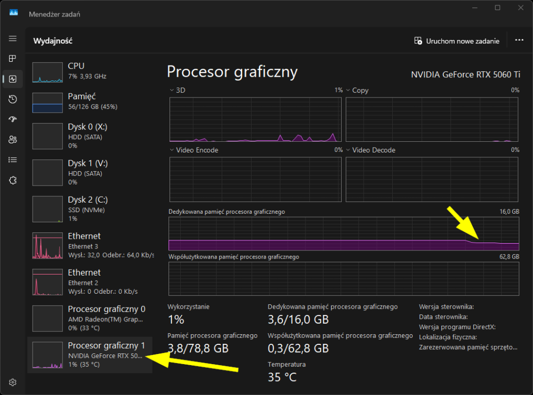Click the shared GPU memory graph

344,279
